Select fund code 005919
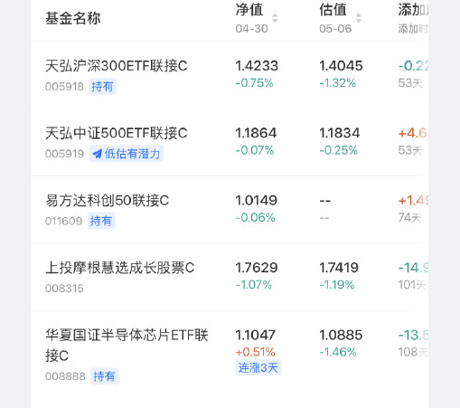This screenshot has width=460, height=408. [x=64, y=154]
